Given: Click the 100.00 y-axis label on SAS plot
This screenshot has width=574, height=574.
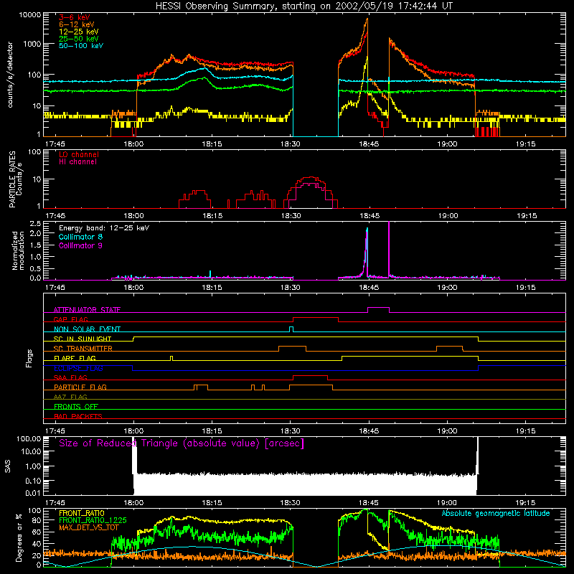Looking at the screenshot, I should [x=29, y=438].
